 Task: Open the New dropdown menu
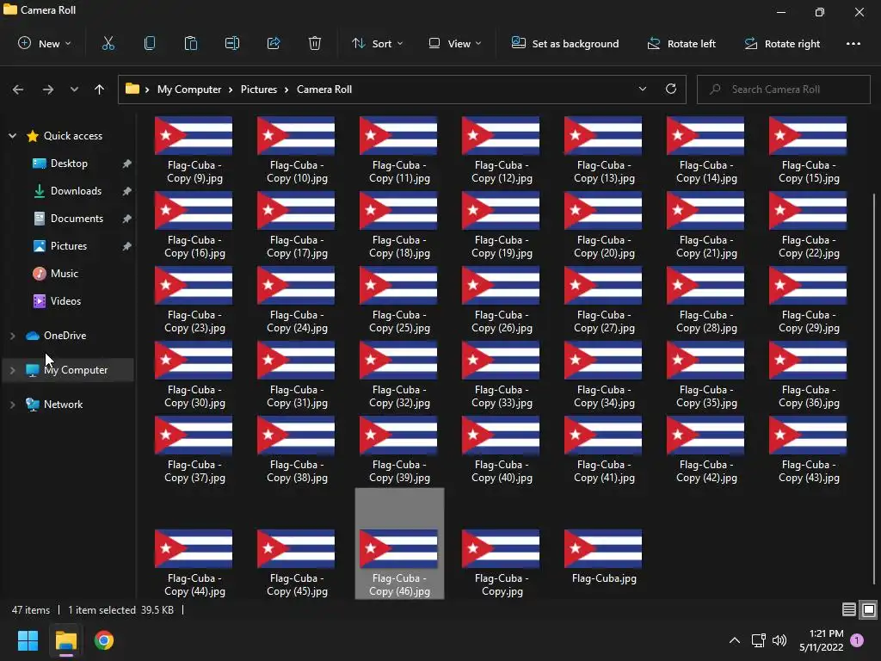point(45,43)
